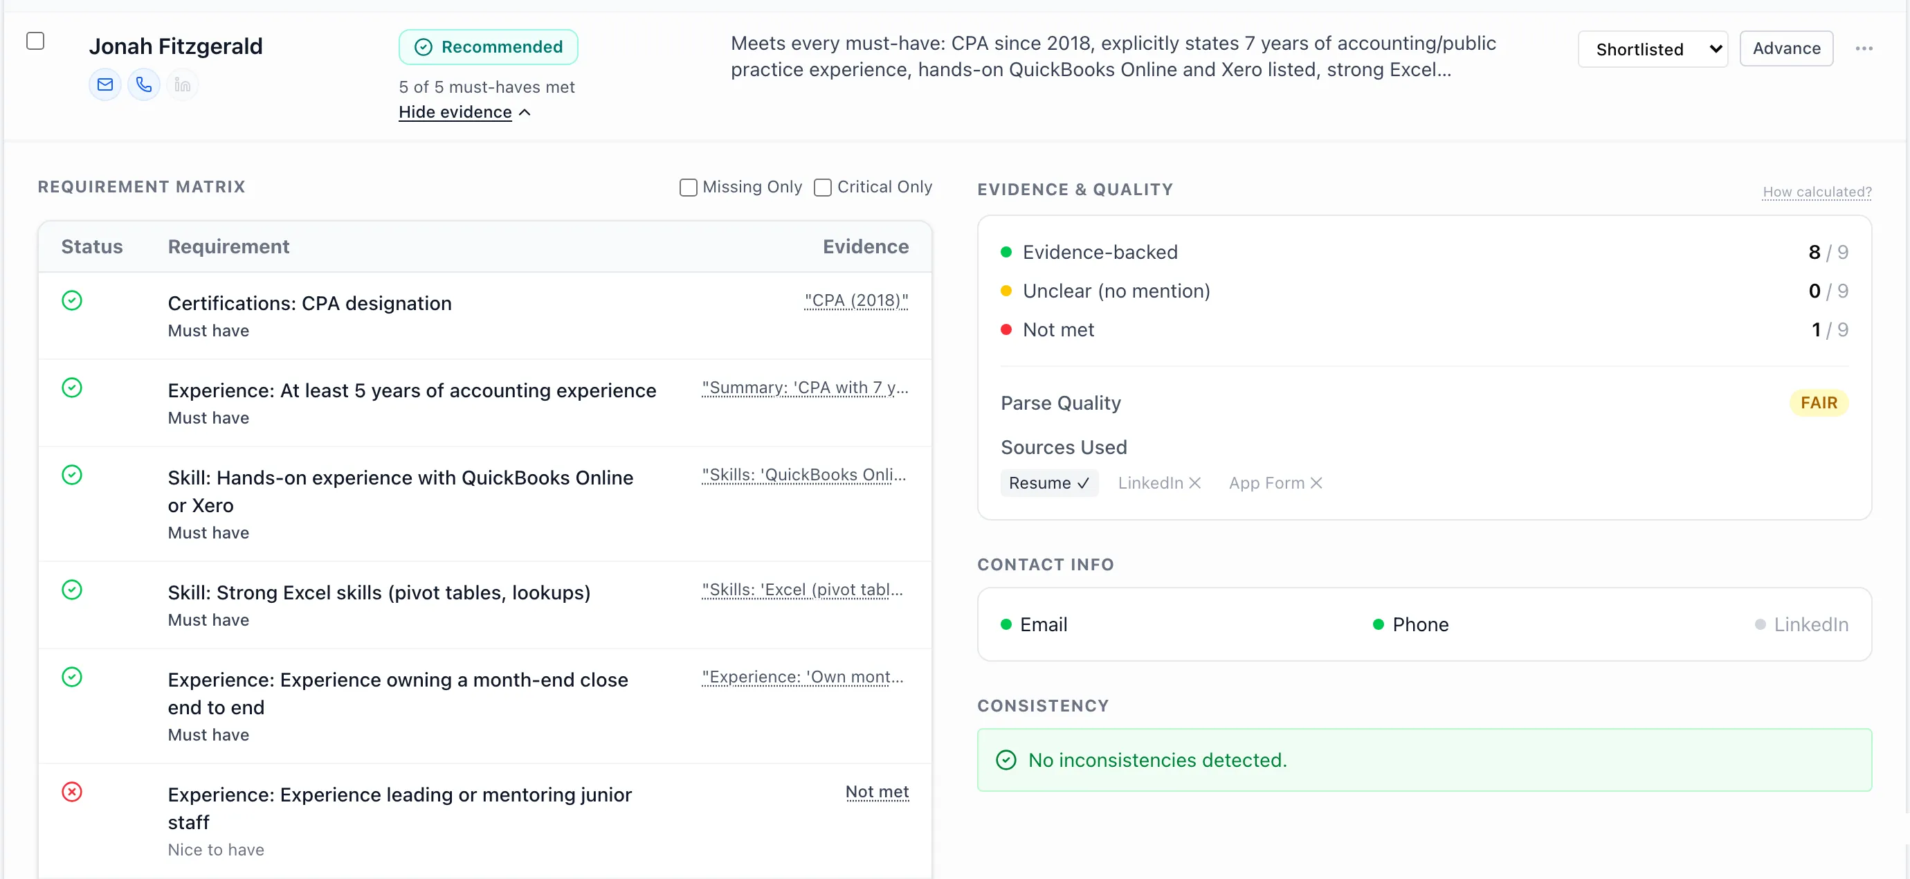Click the green check status for Strong Excel skills

(72, 590)
